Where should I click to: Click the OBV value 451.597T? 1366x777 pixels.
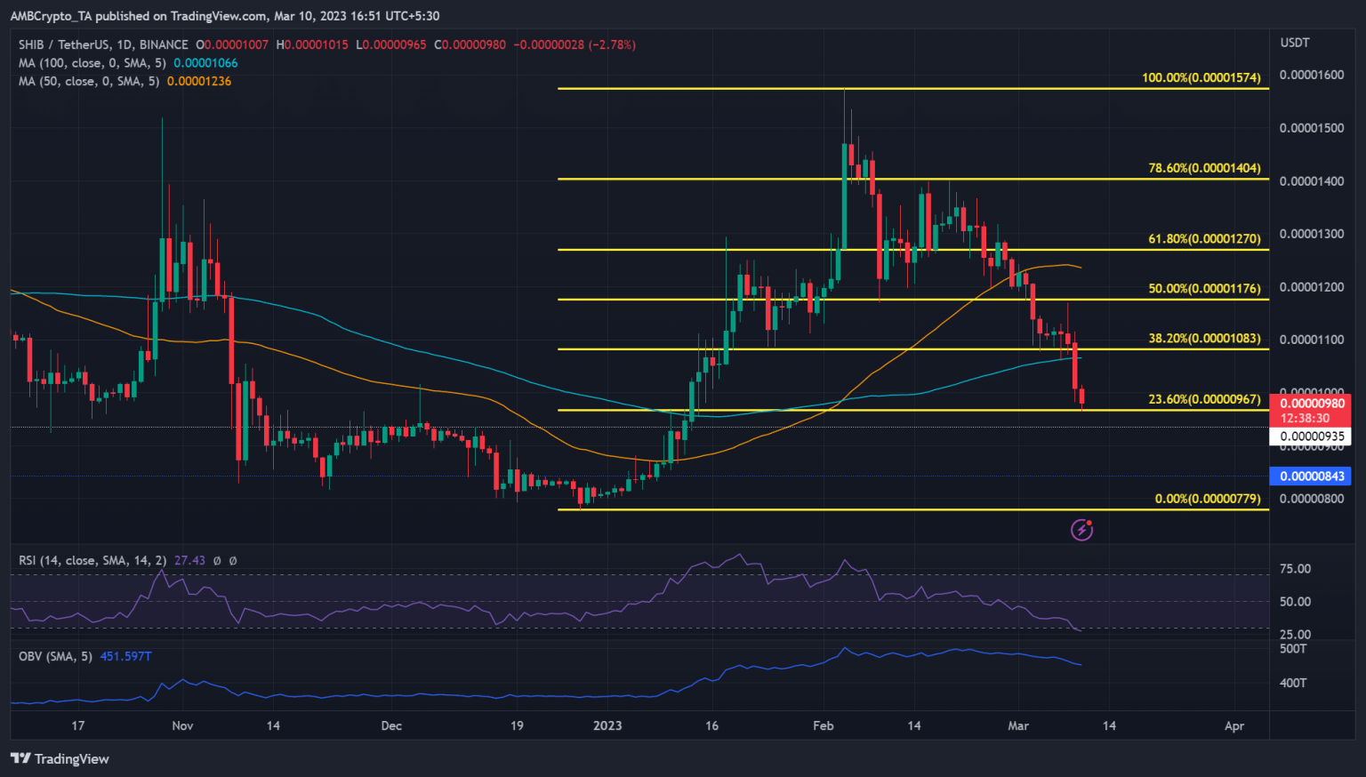click(125, 656)
